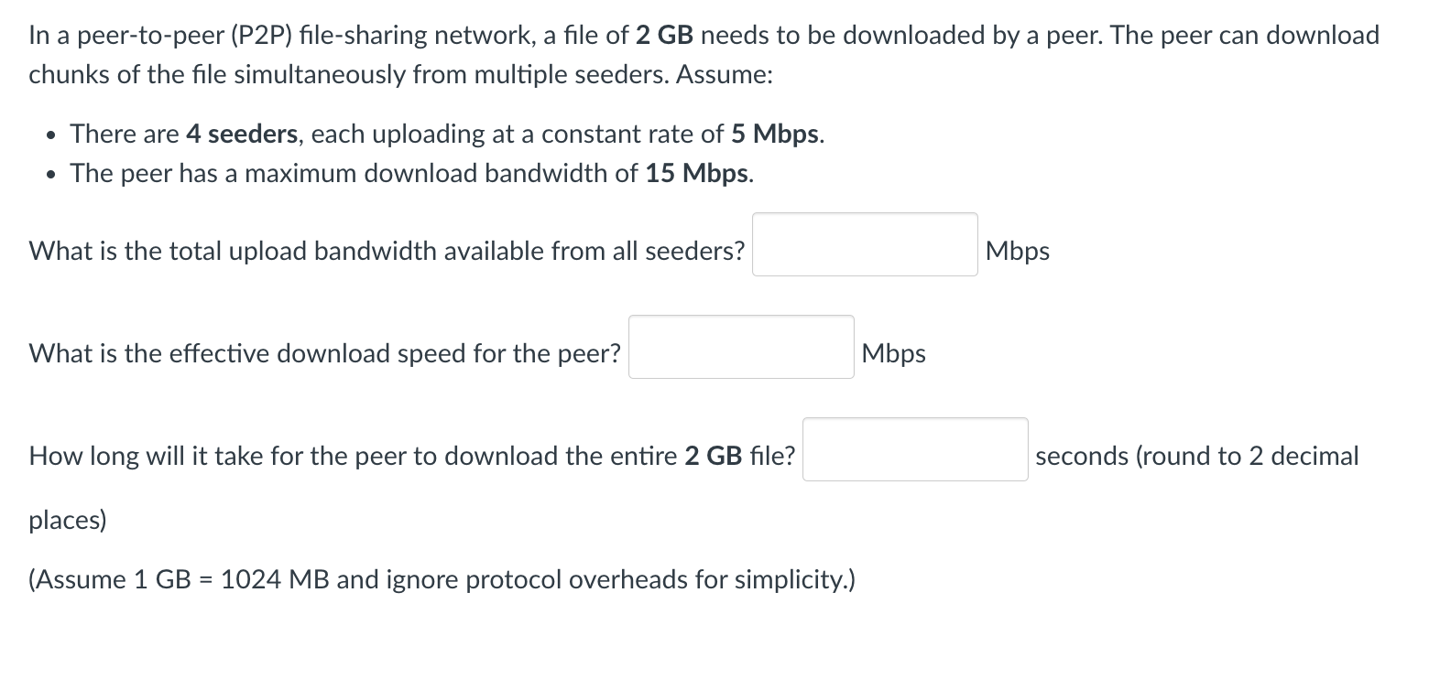
Task: Click the 5 Mbps bold text
Action: (775, 134)
